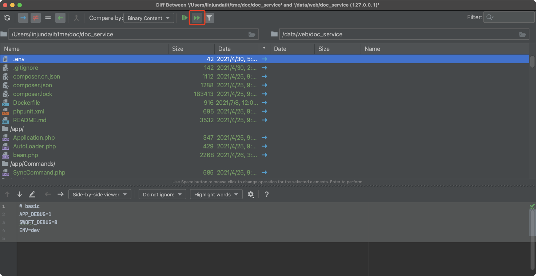The width and height of the screenshot is (536, 276).
Task: Synchronize selected with the single green arrow
Action: pos(185,18)
